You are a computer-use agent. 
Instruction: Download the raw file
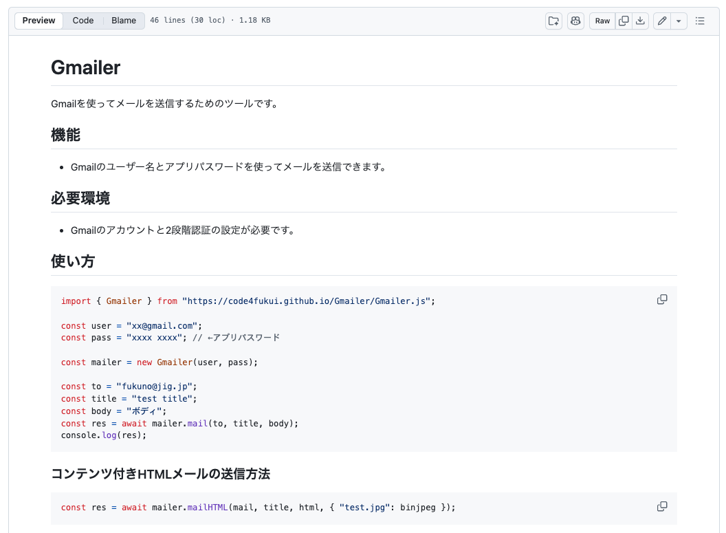click(x=640, y=21)
